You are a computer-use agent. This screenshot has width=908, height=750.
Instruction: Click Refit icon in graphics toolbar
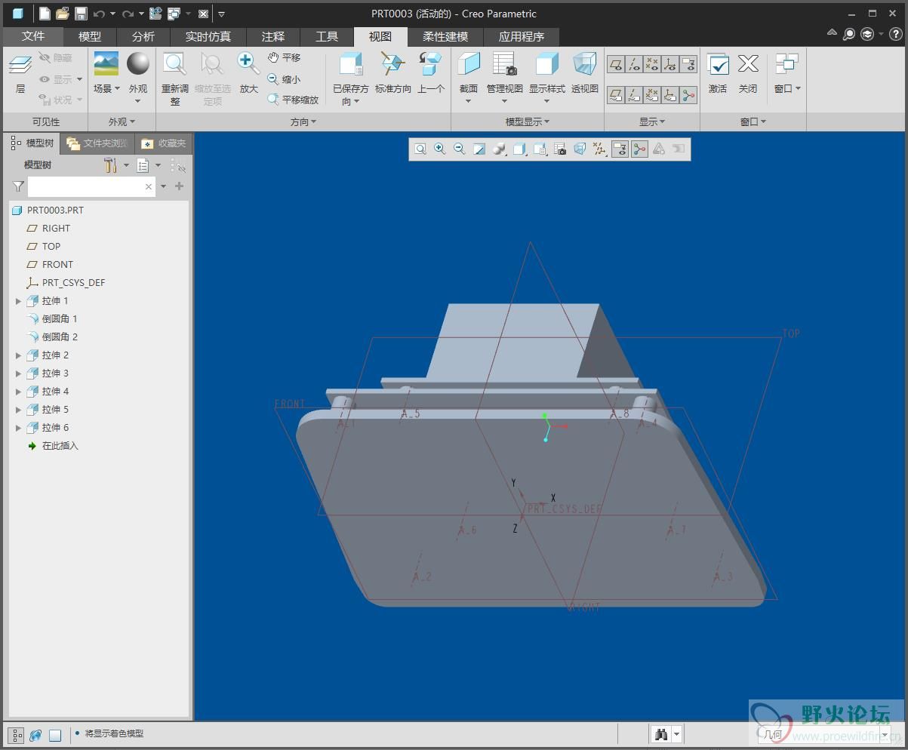(420, 149)
